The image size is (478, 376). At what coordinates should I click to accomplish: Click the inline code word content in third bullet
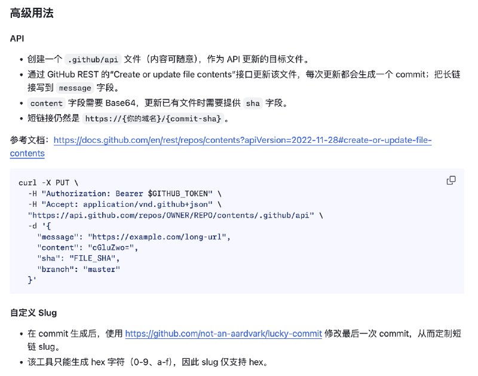[x=46, y=103]
